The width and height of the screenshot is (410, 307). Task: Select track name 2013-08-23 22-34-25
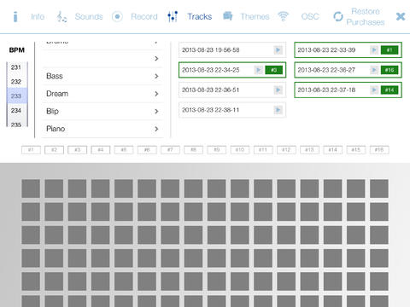(x=211, y=70)
